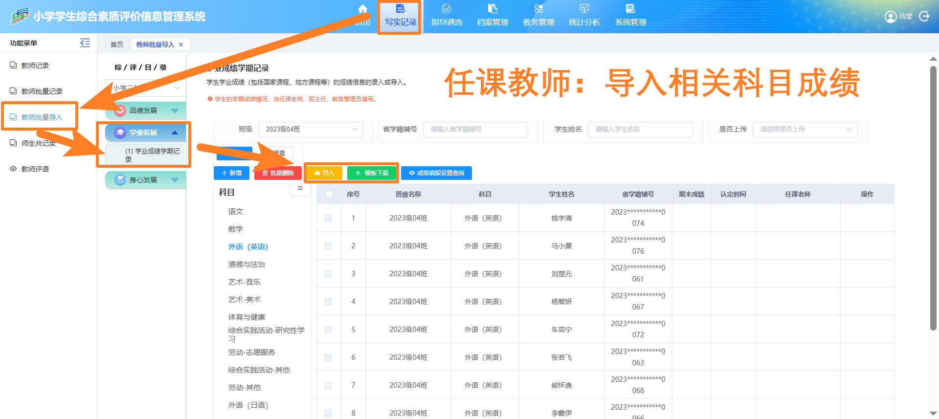Collapse the 学业发展 category
939x419 pixels.
[x=146, y=132]
